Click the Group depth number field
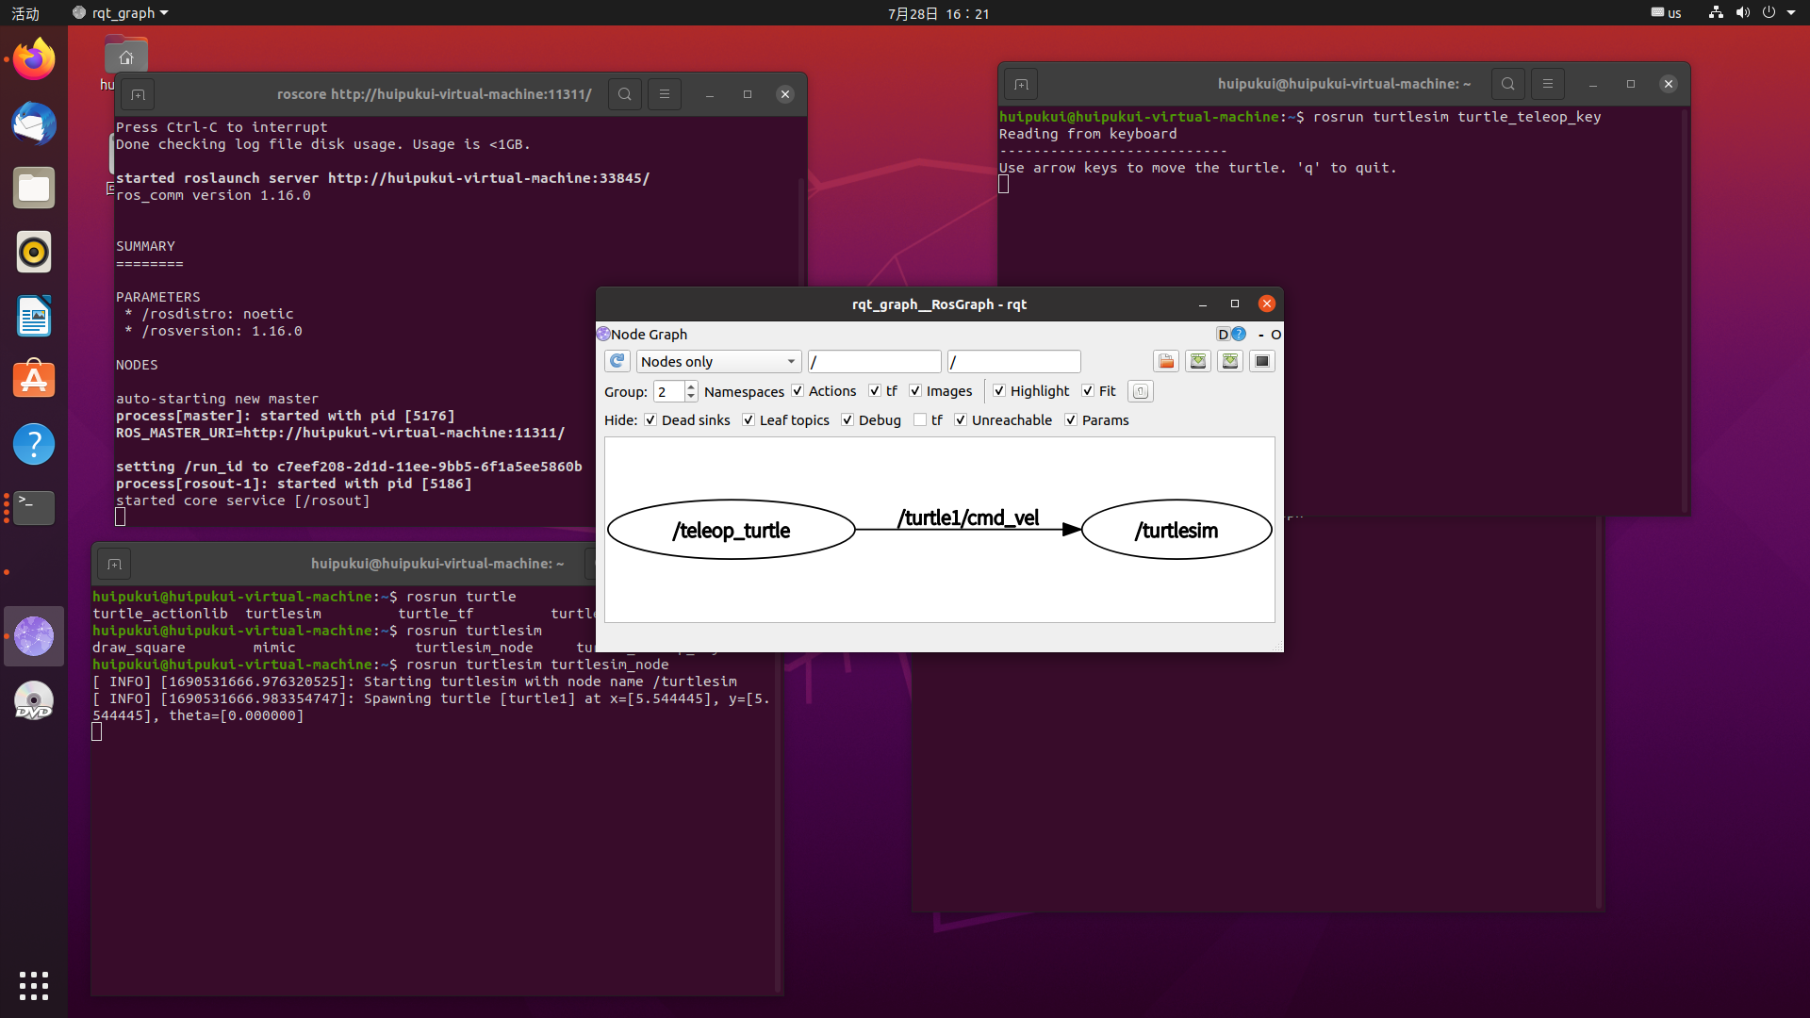 click(x=669, y=391)
